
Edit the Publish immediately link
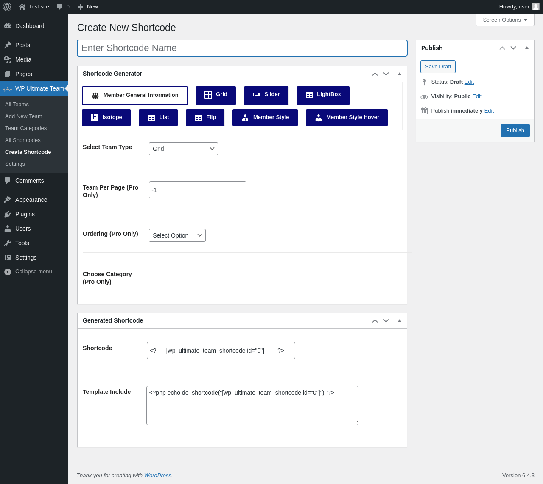(489, 111)
